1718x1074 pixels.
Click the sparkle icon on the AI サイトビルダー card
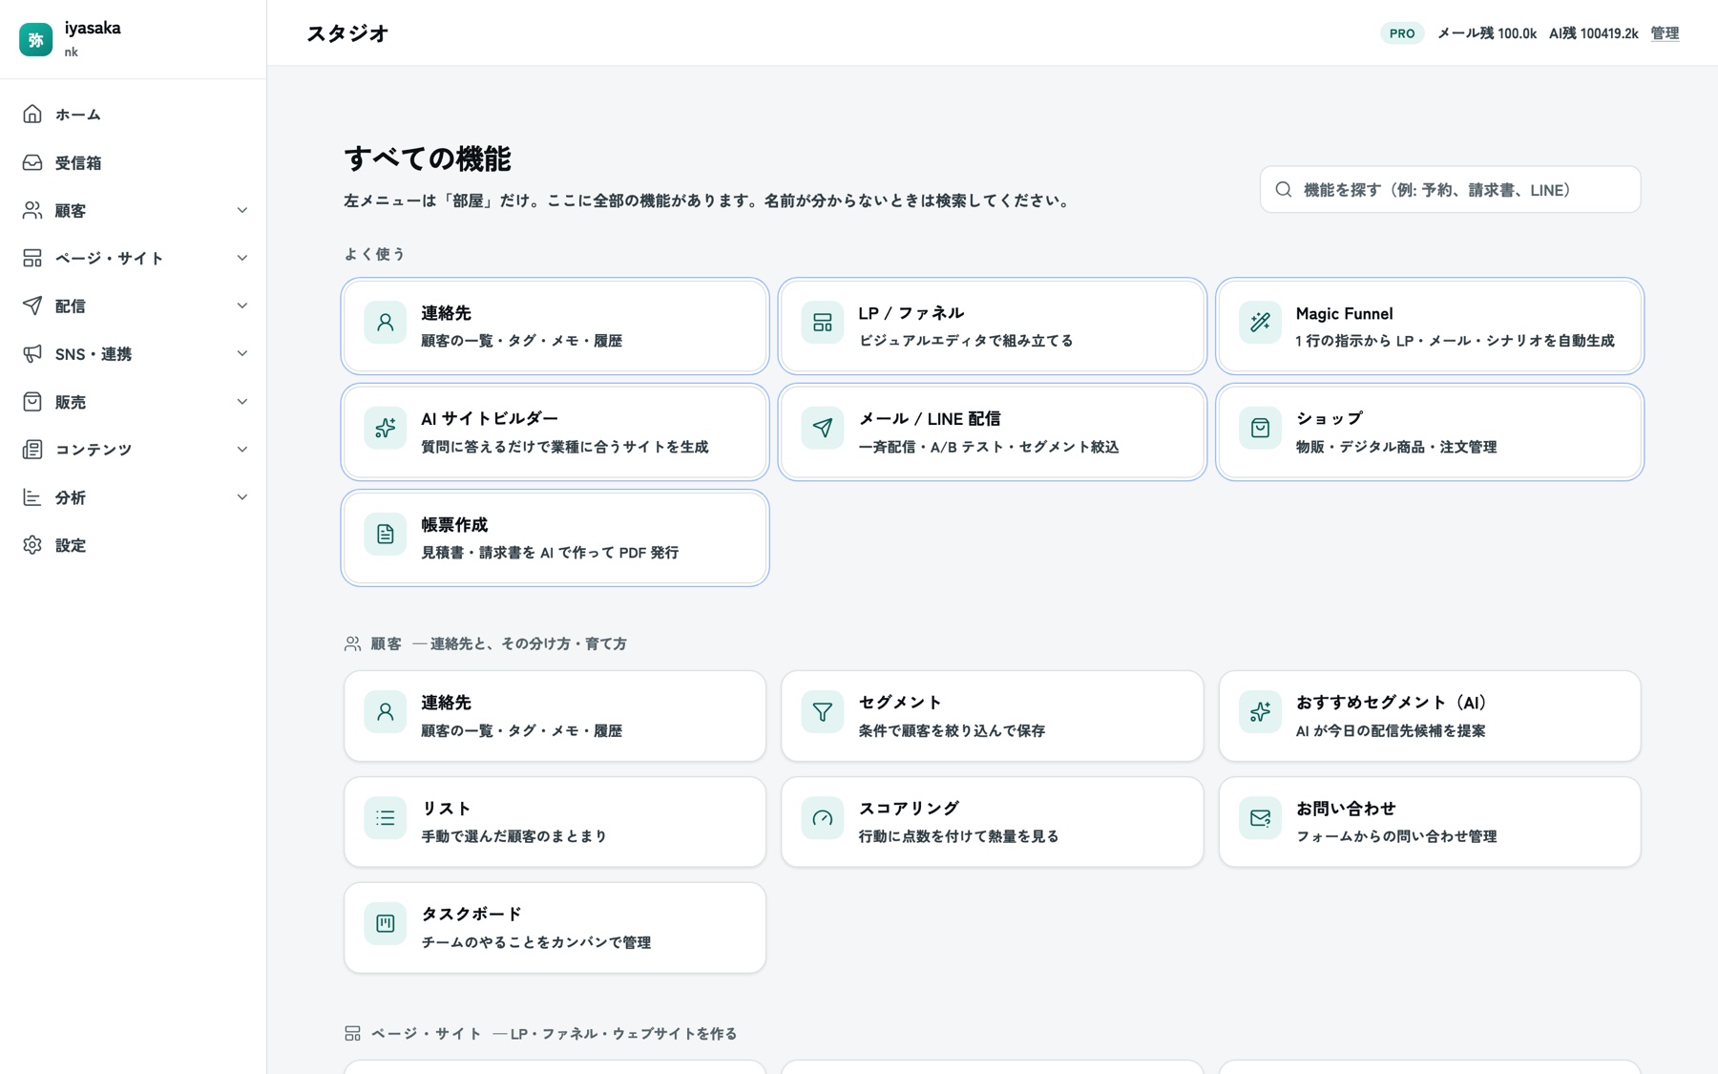click(385, 429)
